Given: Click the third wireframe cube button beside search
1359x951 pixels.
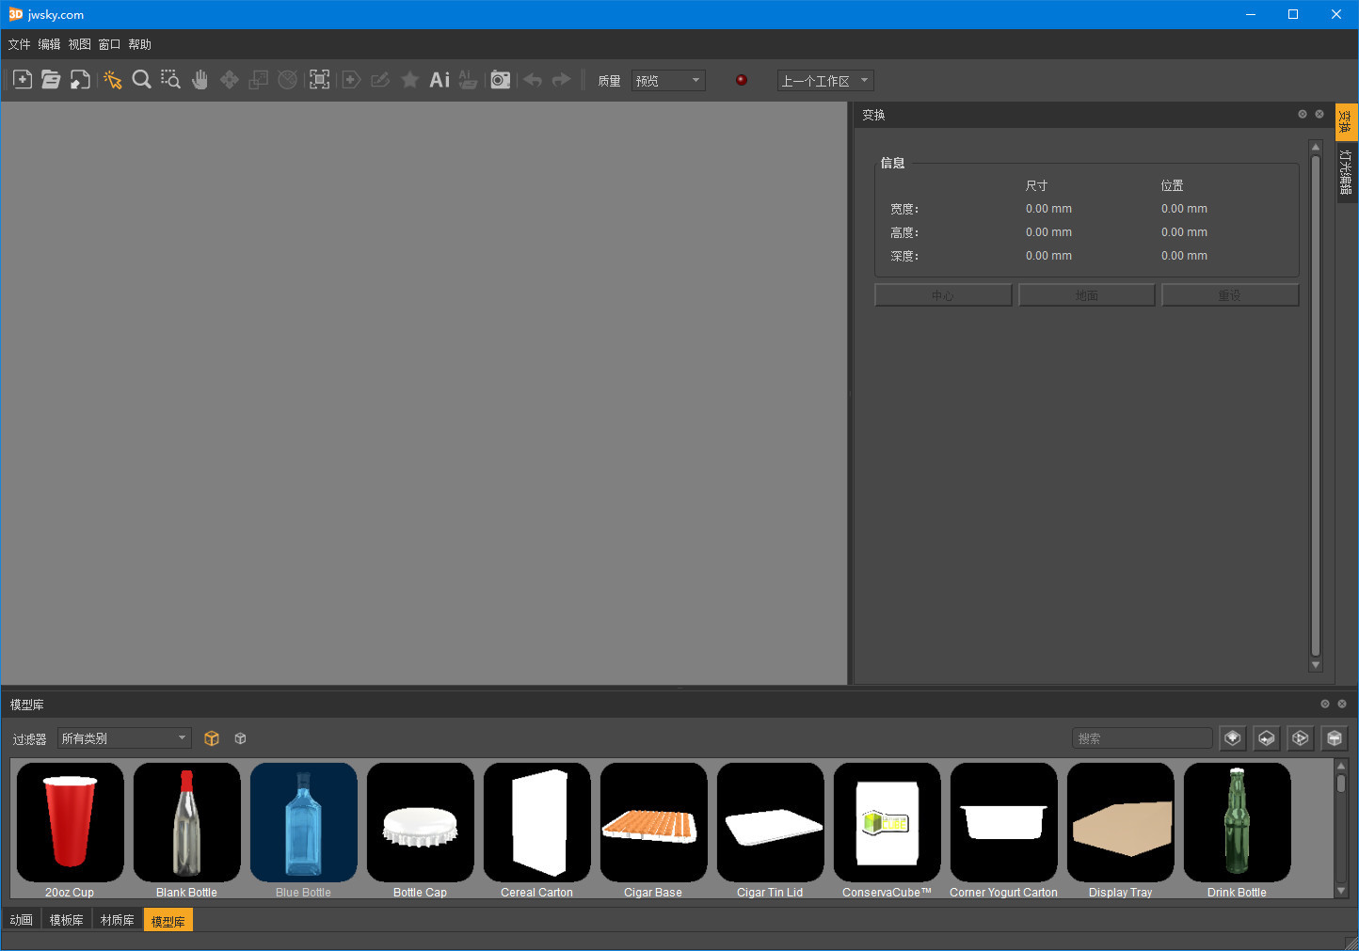Looking at the screenshot, I should (1301, 738).
